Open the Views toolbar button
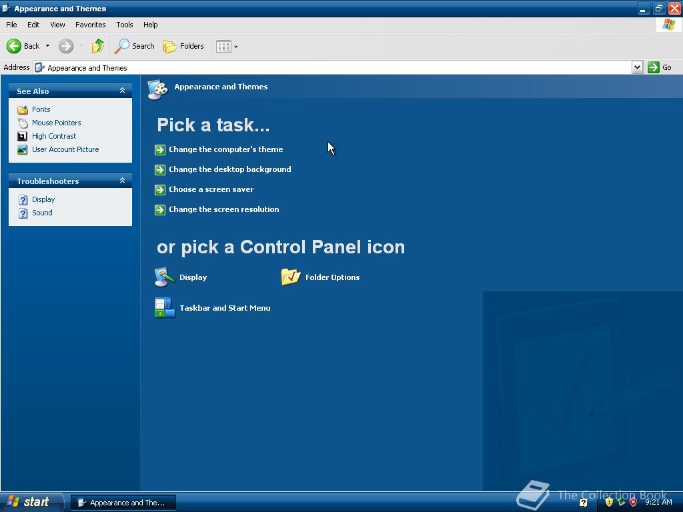 click(x=223, y=46)
